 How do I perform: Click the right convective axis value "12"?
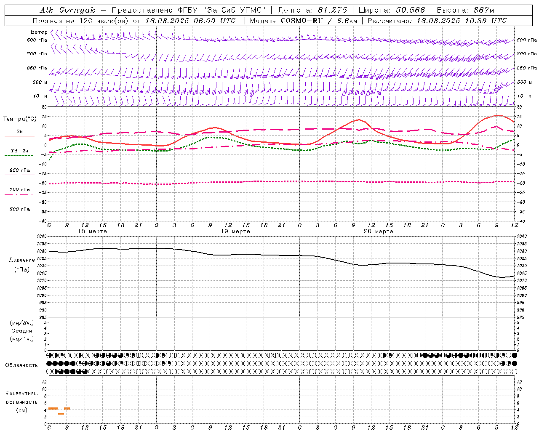pyautogui.click(x=520, y=382)
